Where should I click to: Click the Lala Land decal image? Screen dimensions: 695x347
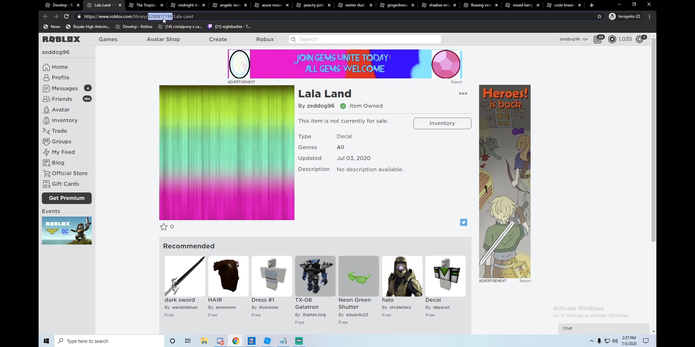coord(227,153)
